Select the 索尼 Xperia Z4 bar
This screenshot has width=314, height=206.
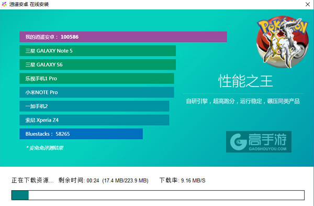[x=94, y=120]
